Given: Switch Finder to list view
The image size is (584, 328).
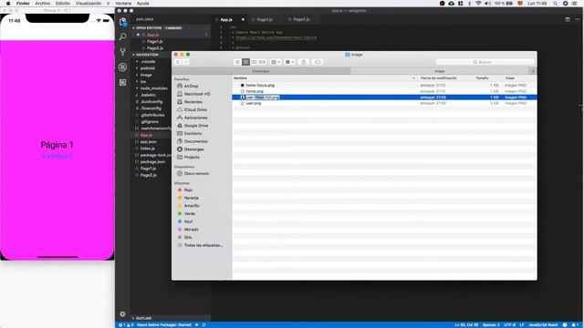Looking at the screenshot, I should tap(245, 62).
